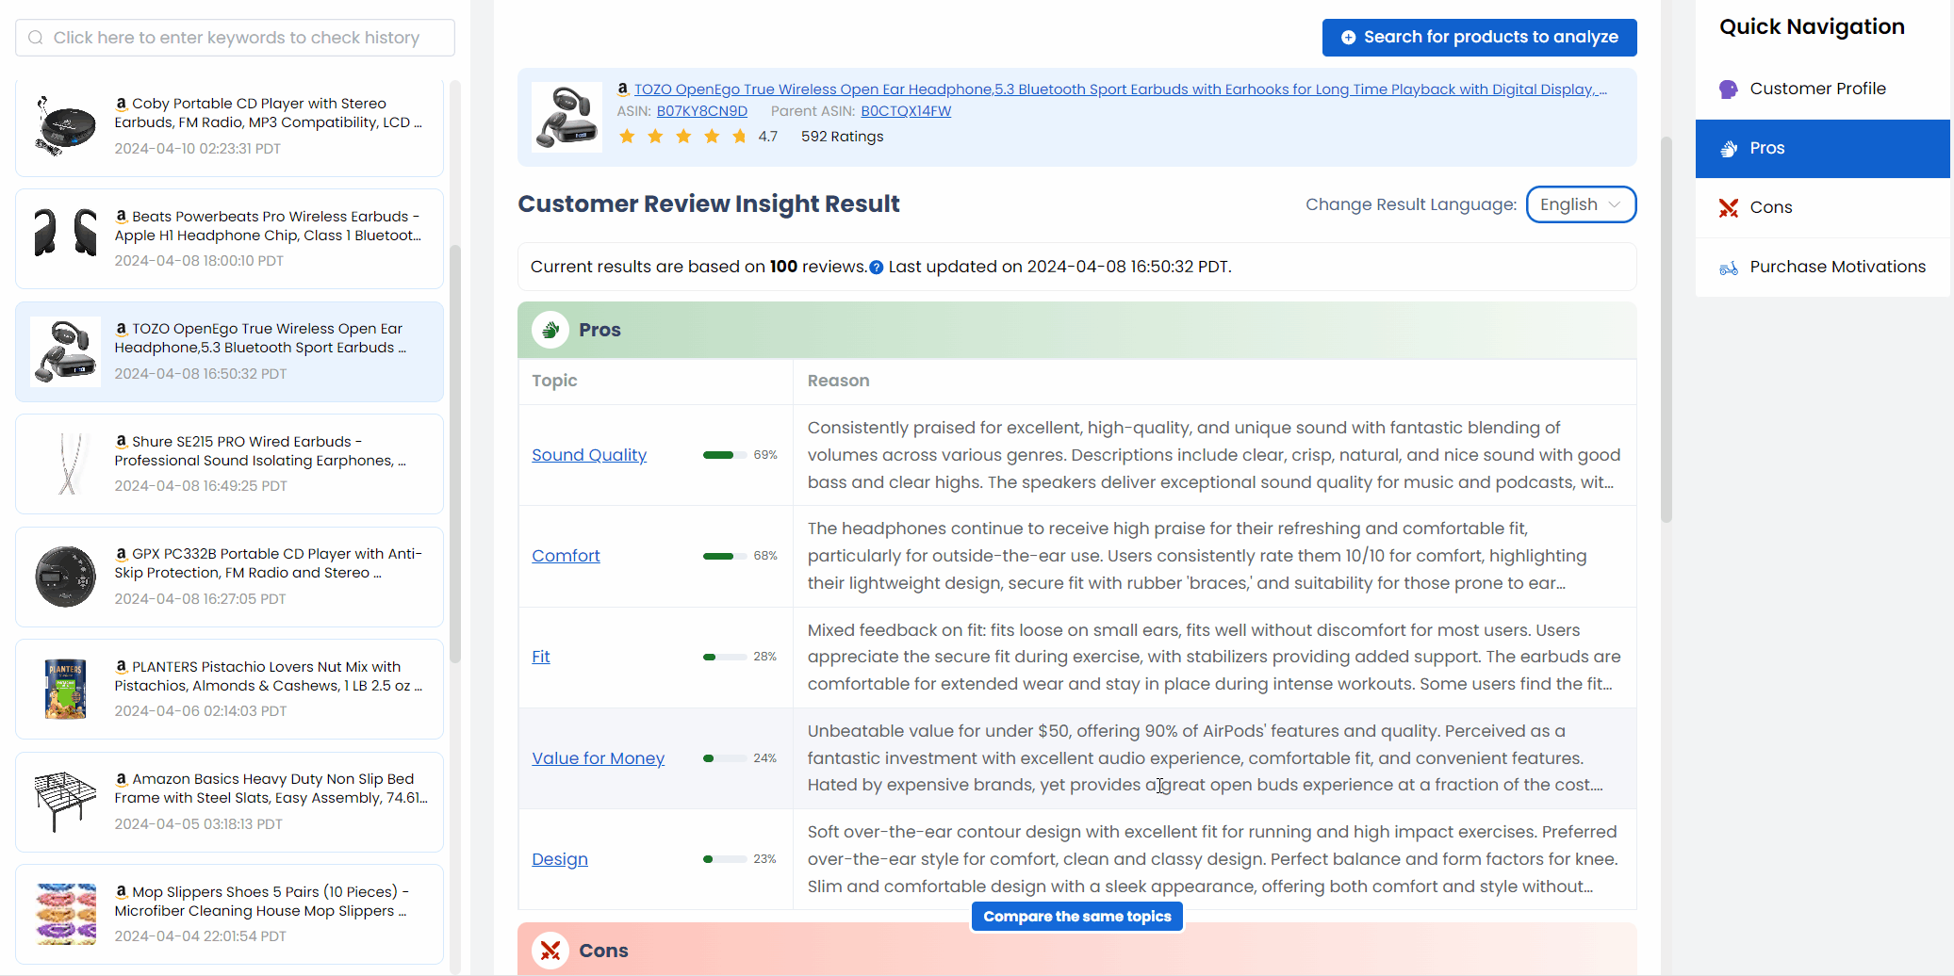This screenshot has width=1954, height=976.
Task: Open the Value for Money topic link
Action: tap(598, 758)
